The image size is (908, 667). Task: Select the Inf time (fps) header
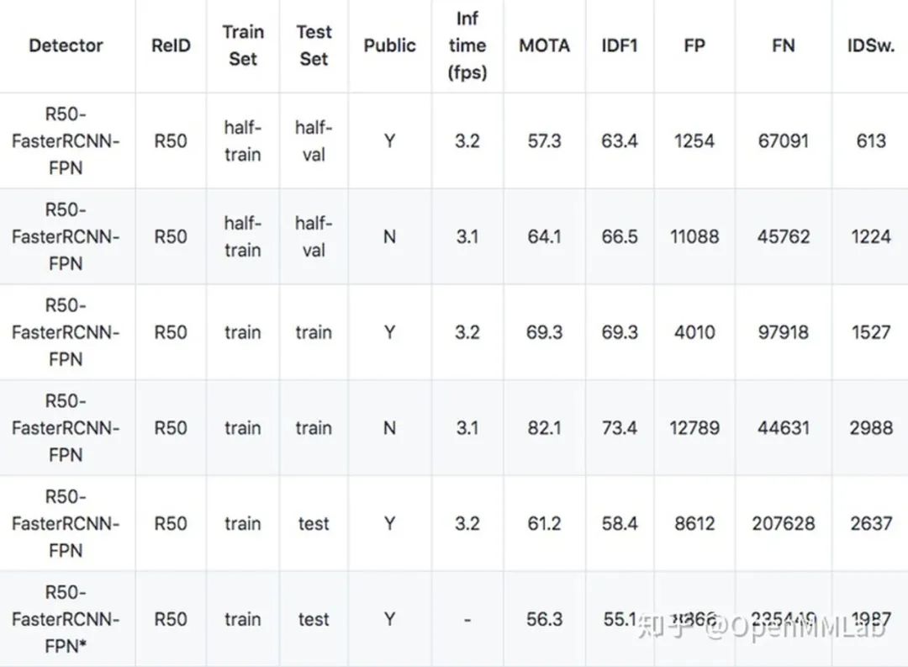click(467, 45)
